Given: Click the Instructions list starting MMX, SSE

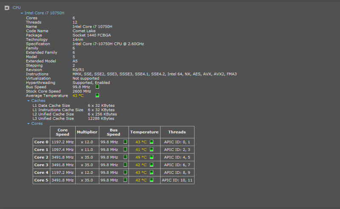Looking at the screenshot, I should tap(155, 74).
